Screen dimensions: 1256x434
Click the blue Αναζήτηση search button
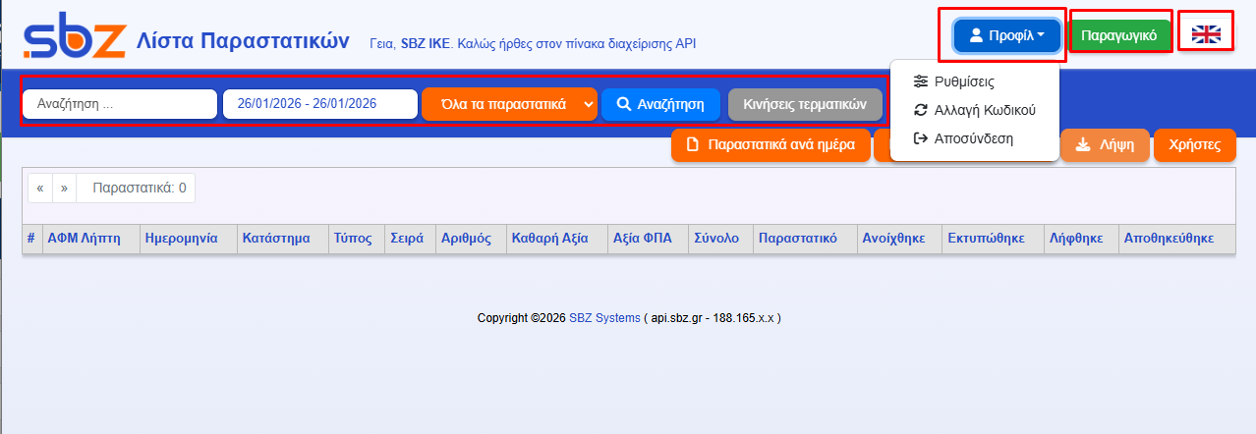coord(660,104)
